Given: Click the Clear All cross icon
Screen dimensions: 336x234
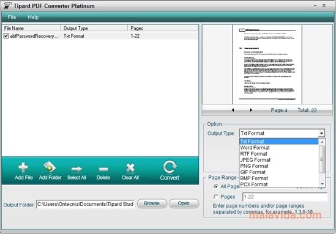Looking at the screenshot, I should 130,168.
